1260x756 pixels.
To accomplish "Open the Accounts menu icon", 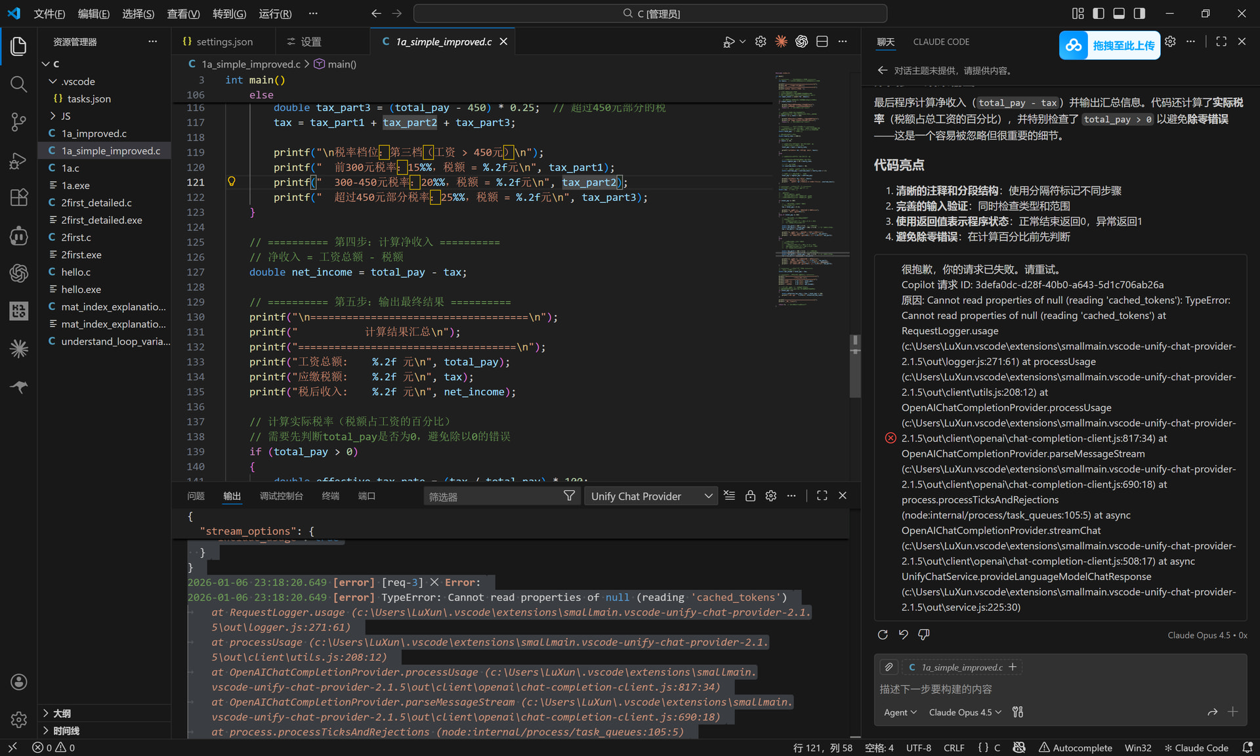I will point(18,682).
